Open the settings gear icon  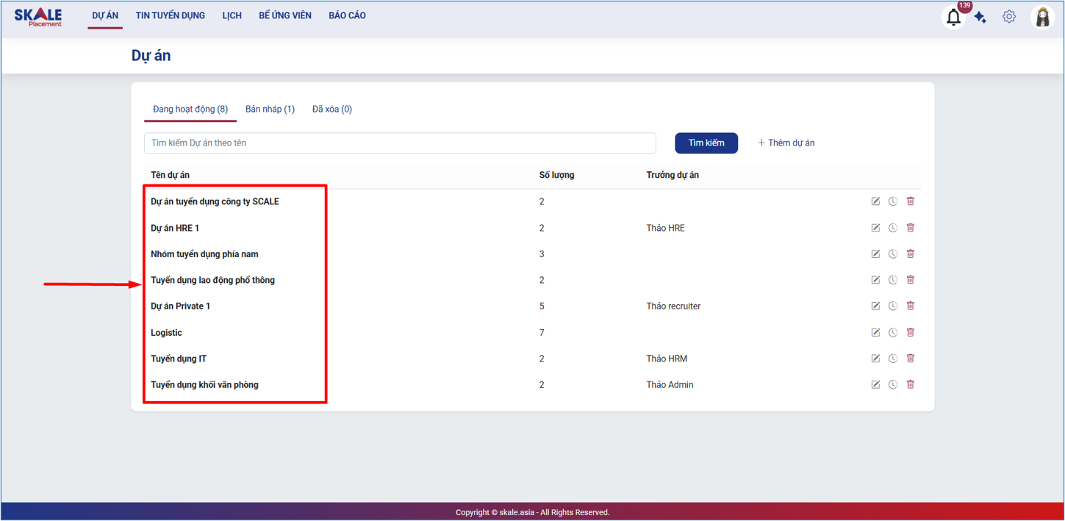(1009, 16)
